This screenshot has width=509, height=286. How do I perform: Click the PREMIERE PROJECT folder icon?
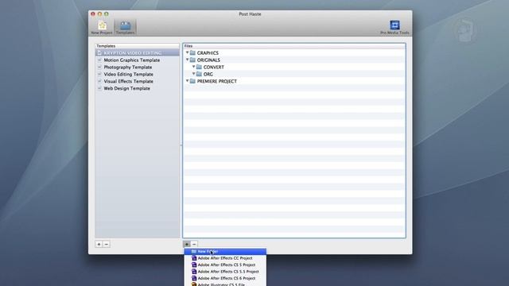192,81
